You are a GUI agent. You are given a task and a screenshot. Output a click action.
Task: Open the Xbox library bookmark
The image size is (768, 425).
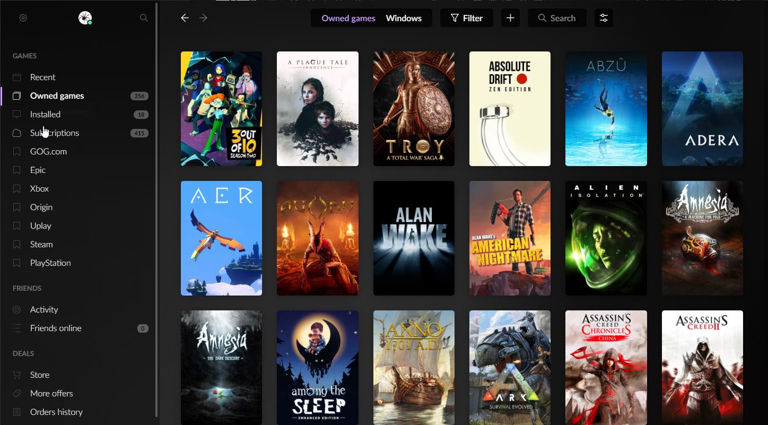[39, 189]
